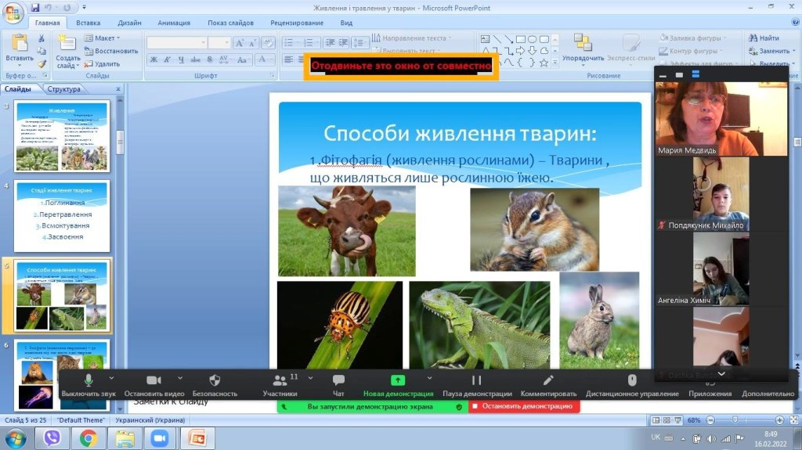Click the Создать слайд button
Image resolution: width=802 pixels, height=450 pixels.
tap(67, 51)
